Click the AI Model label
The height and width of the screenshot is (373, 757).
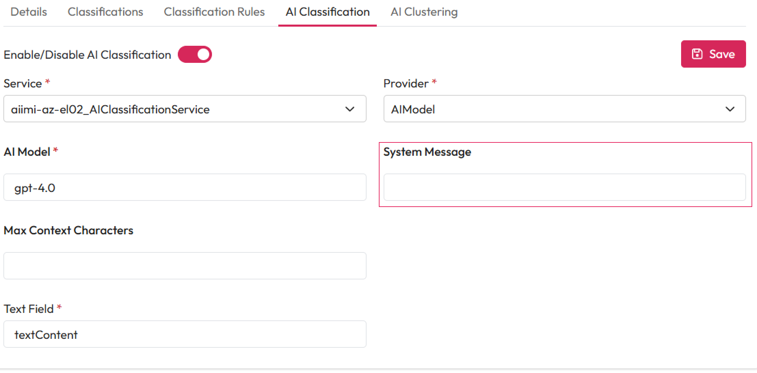pyautogui.click(x=27, y=152)
